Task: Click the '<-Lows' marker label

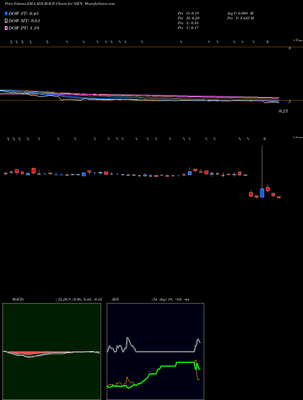Action: click(298, 137)
